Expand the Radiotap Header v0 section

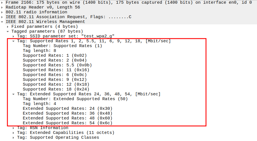click(x=3, y=7)
